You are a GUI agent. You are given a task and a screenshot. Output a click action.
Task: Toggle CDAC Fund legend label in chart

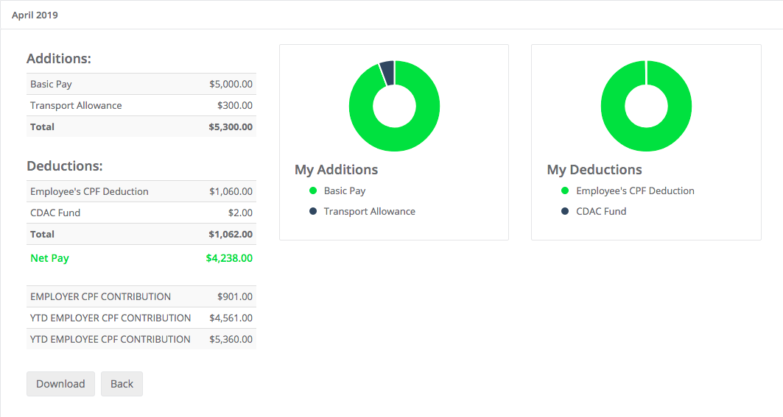click(601, 211)
